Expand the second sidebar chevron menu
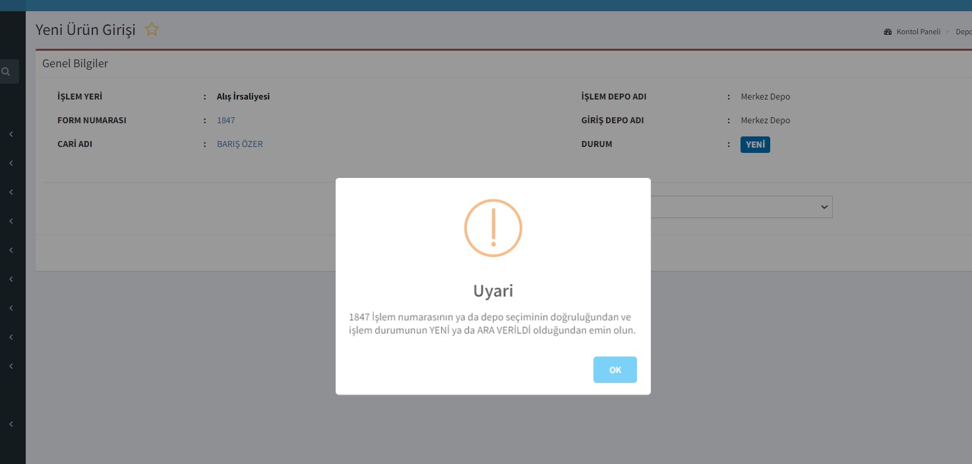Viewport: 972px width, 464px height. (11, 163)
